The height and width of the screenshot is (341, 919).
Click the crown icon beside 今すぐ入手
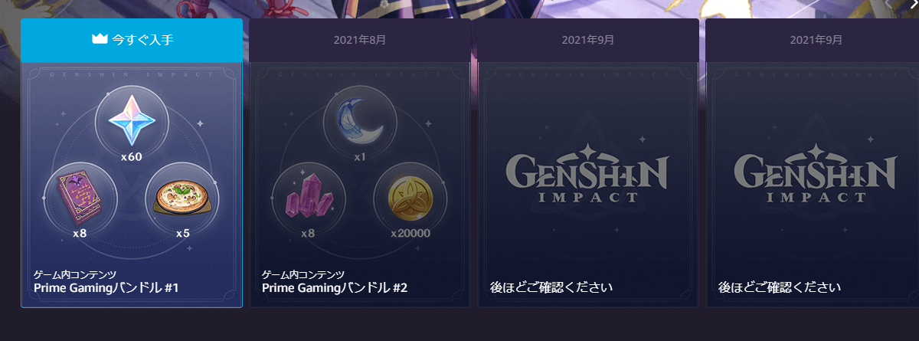tap(99, 39)
